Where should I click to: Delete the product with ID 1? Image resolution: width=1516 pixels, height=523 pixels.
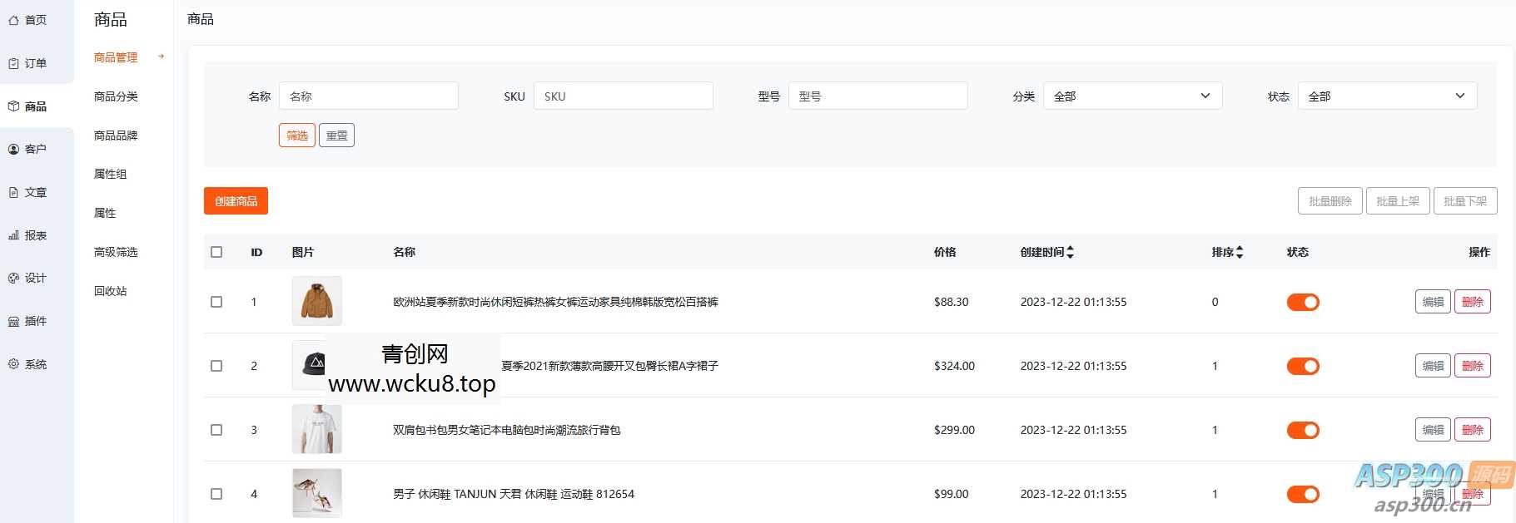[x=1473, y=302]
